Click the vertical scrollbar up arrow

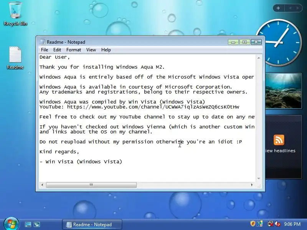pyautogui.click(x=259, y=58)
